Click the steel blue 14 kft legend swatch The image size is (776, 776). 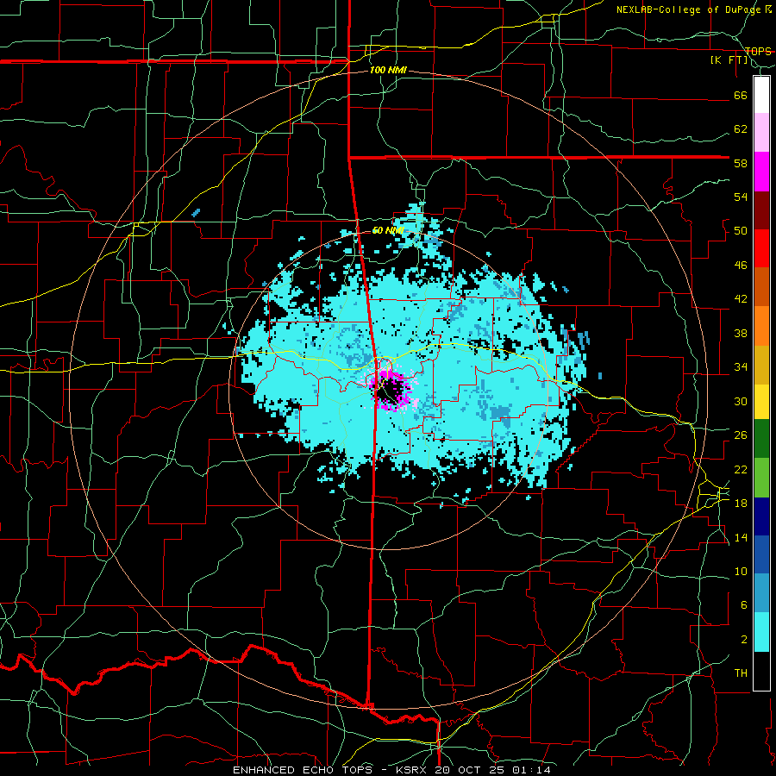tap(761, 593)
